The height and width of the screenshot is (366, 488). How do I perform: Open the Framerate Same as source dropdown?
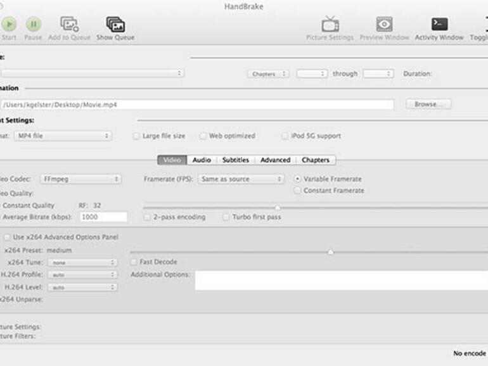(241, 179)
